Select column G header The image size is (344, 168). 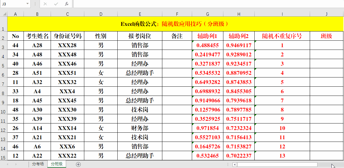(207, 14)
